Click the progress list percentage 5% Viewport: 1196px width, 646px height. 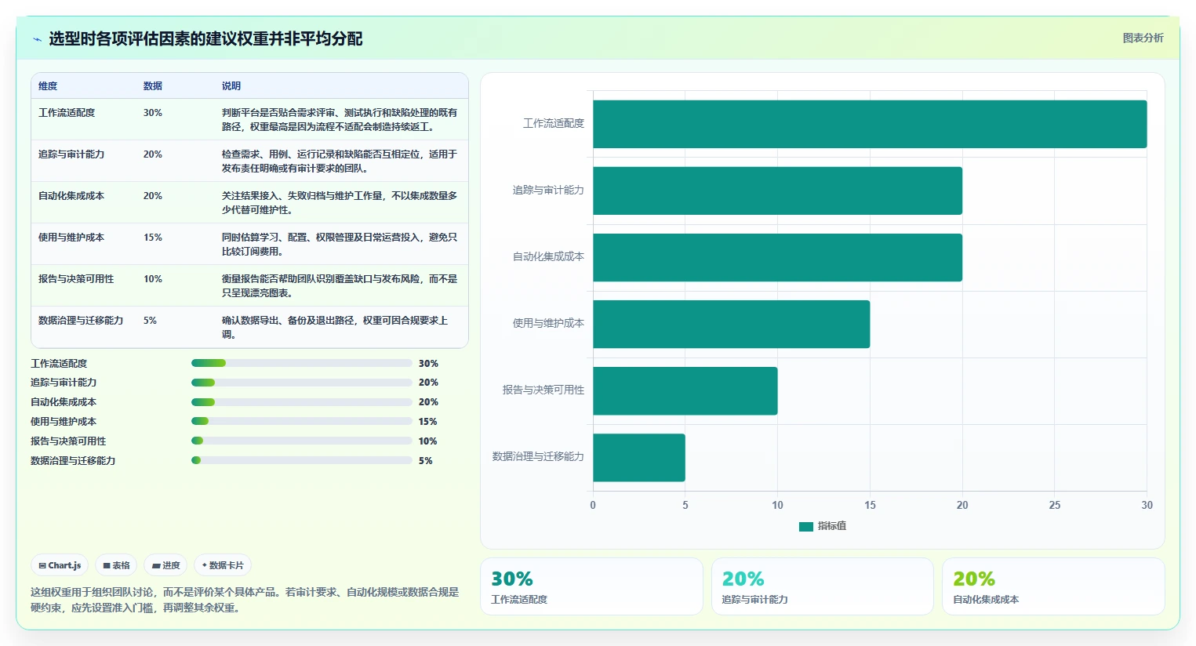(x=426, y=461)
